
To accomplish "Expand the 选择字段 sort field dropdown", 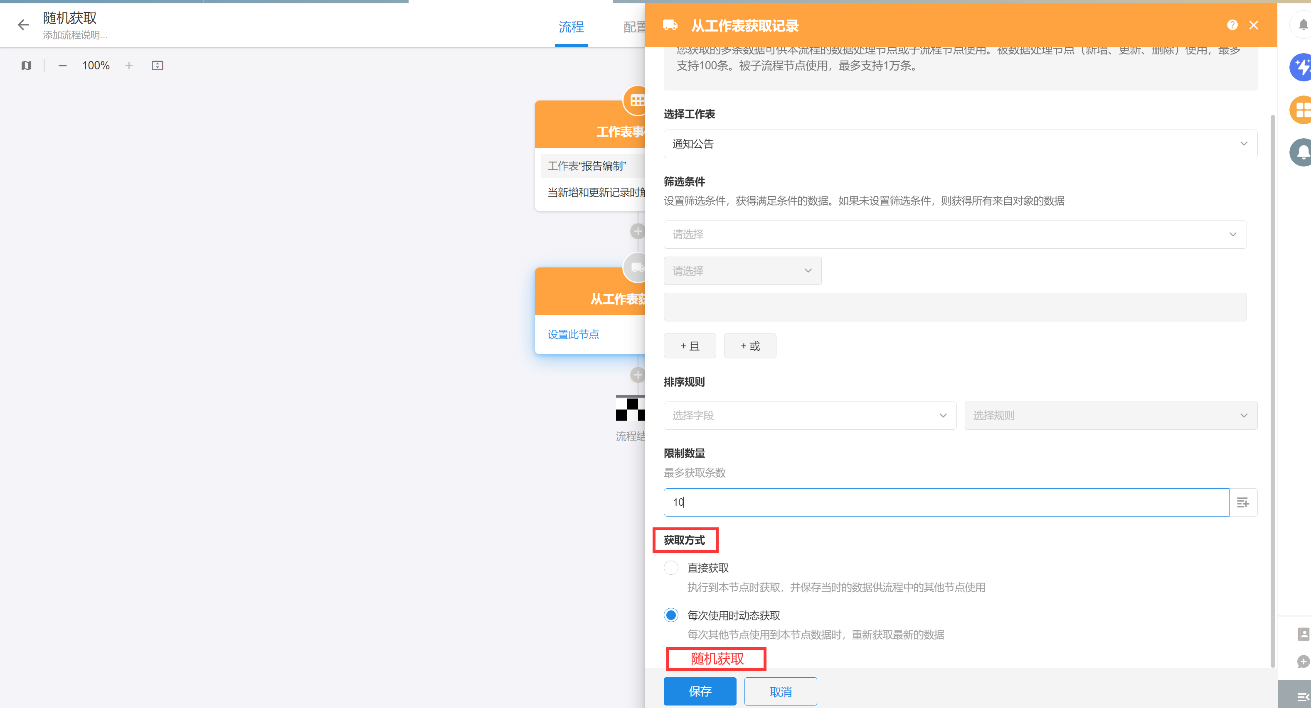I will tap(809, 416).
